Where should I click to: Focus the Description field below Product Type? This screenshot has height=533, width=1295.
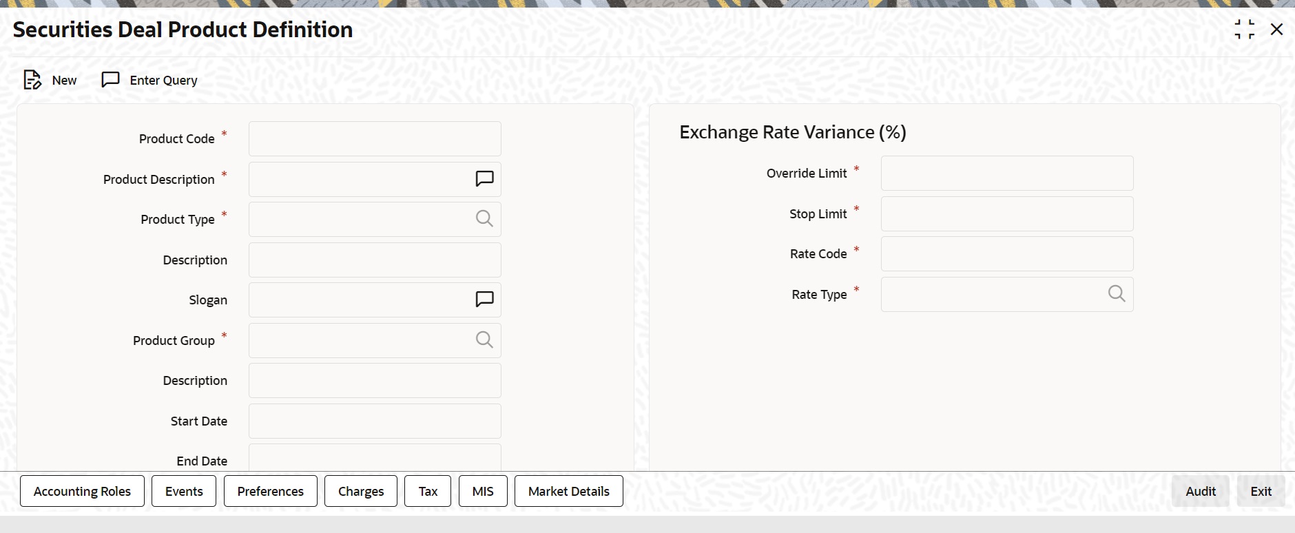[375, 260]
